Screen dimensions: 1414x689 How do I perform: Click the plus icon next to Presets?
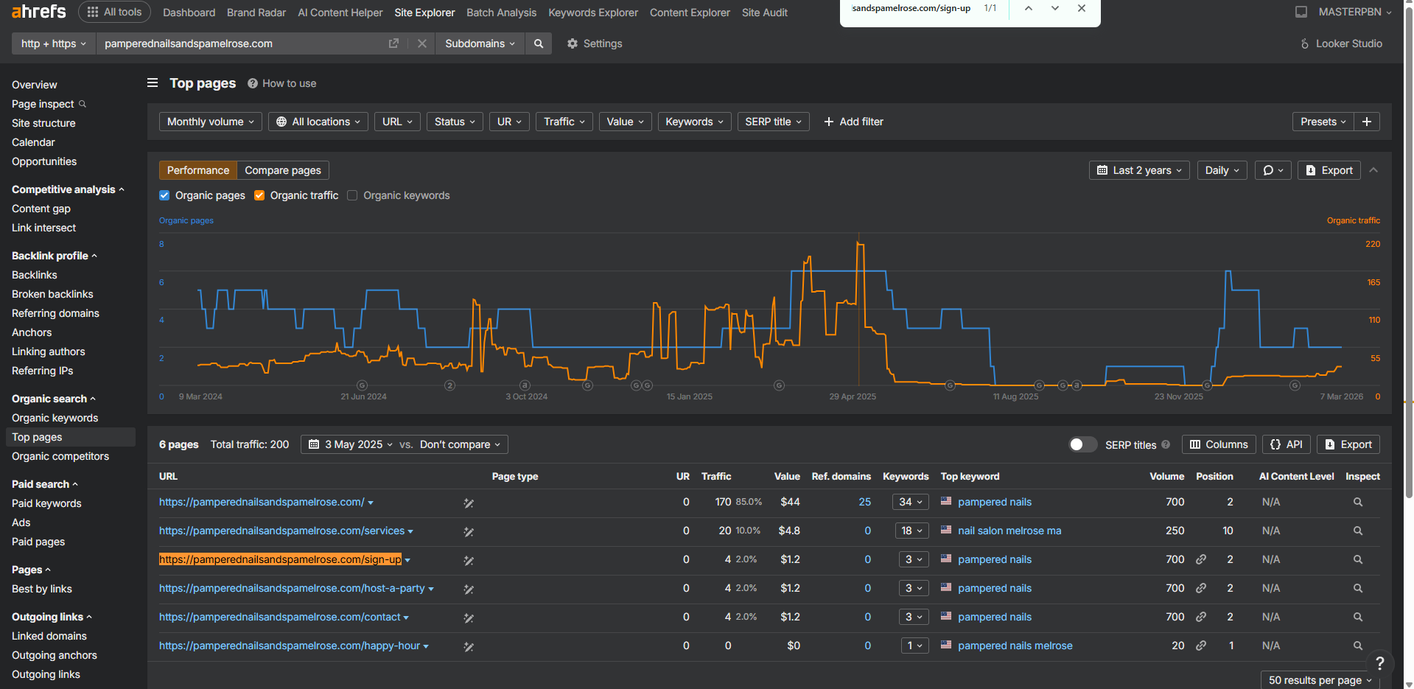coord(1367,122)
